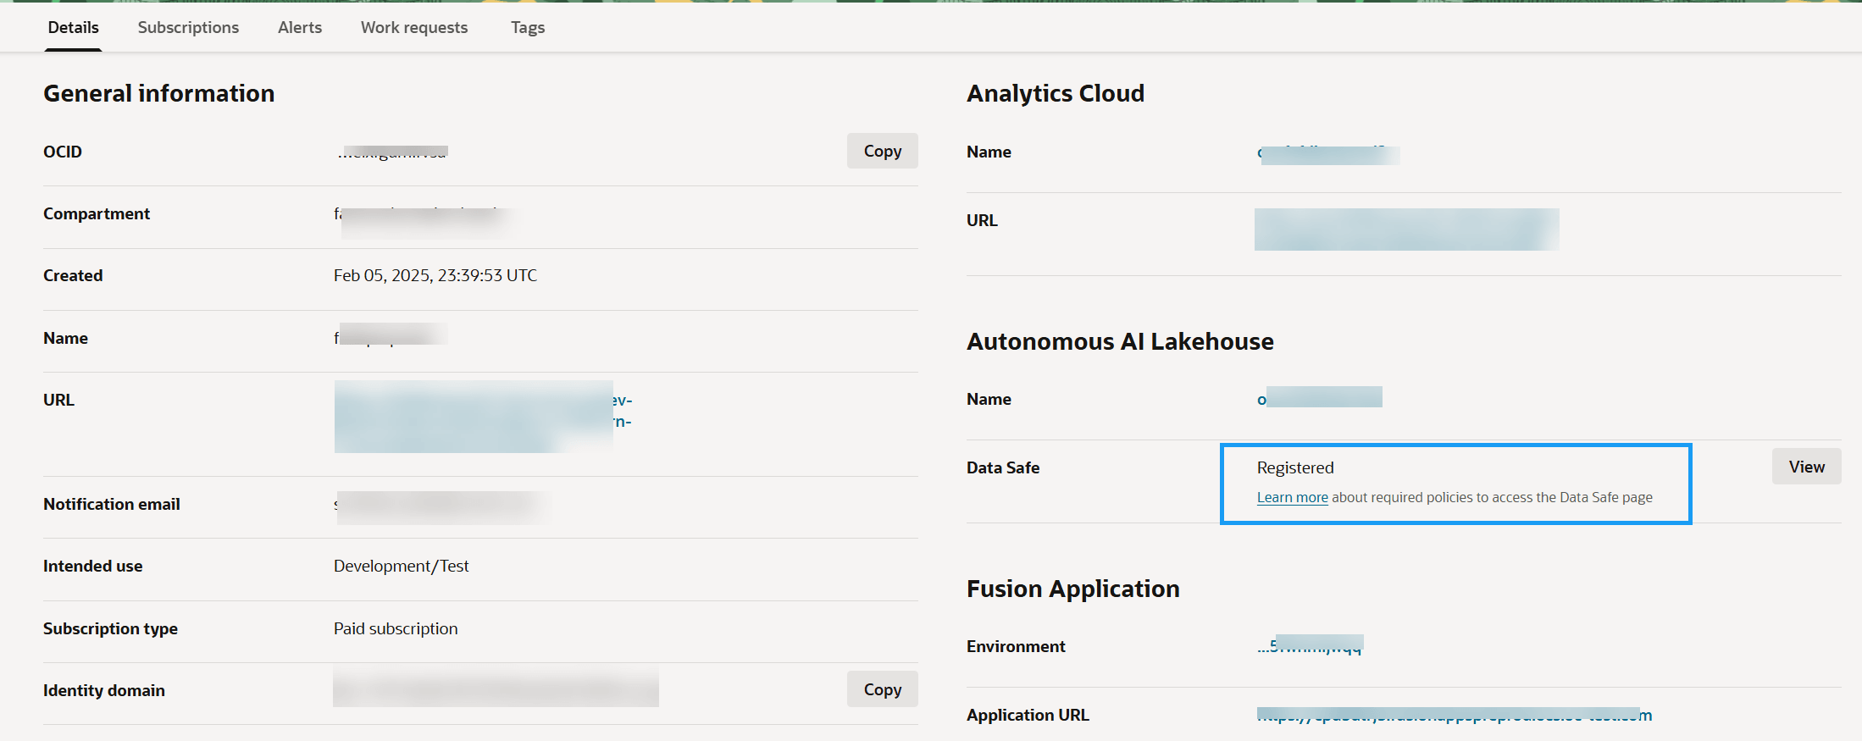Select the 'Registered' Data Safe status
This screenshot has width=1862, height=741.
tap(1295, 467)
